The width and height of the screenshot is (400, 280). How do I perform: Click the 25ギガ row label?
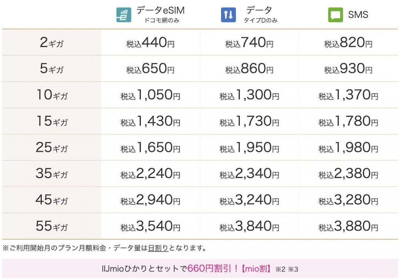pos(51,148)
